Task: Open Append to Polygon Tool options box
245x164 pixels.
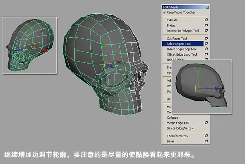Action: point(206,30)
